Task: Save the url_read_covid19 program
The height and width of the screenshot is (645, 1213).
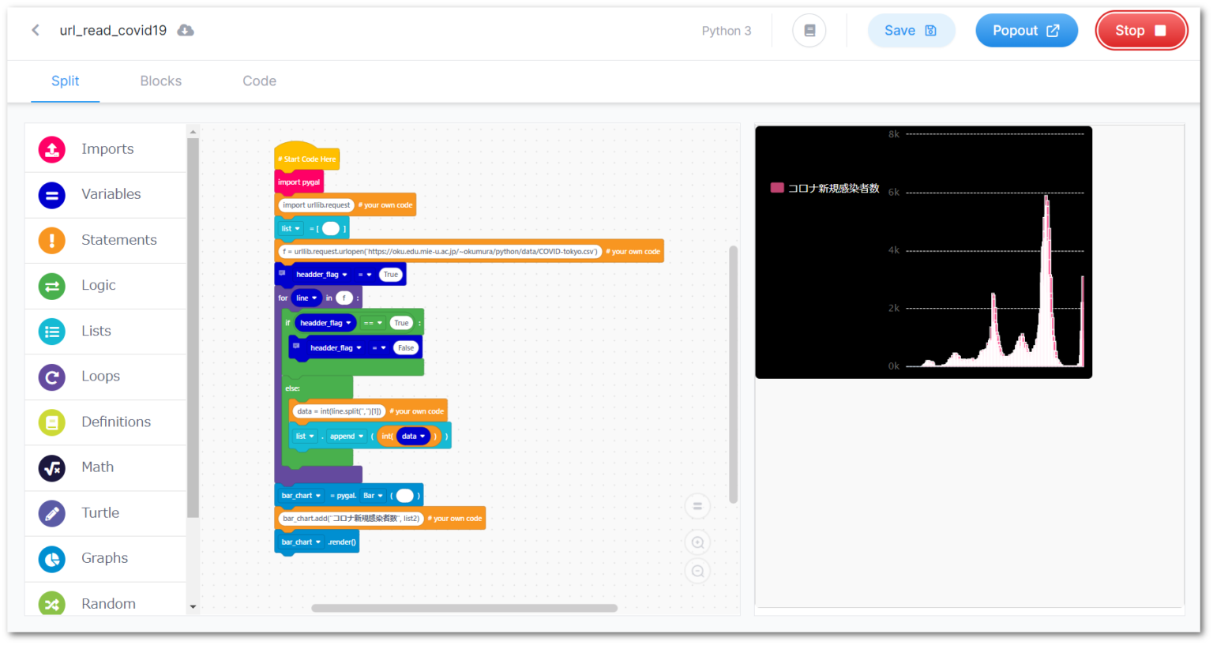Action: (911, 30)
